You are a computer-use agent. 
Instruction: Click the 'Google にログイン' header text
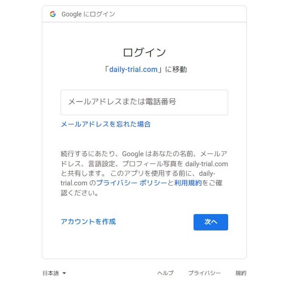88,14
